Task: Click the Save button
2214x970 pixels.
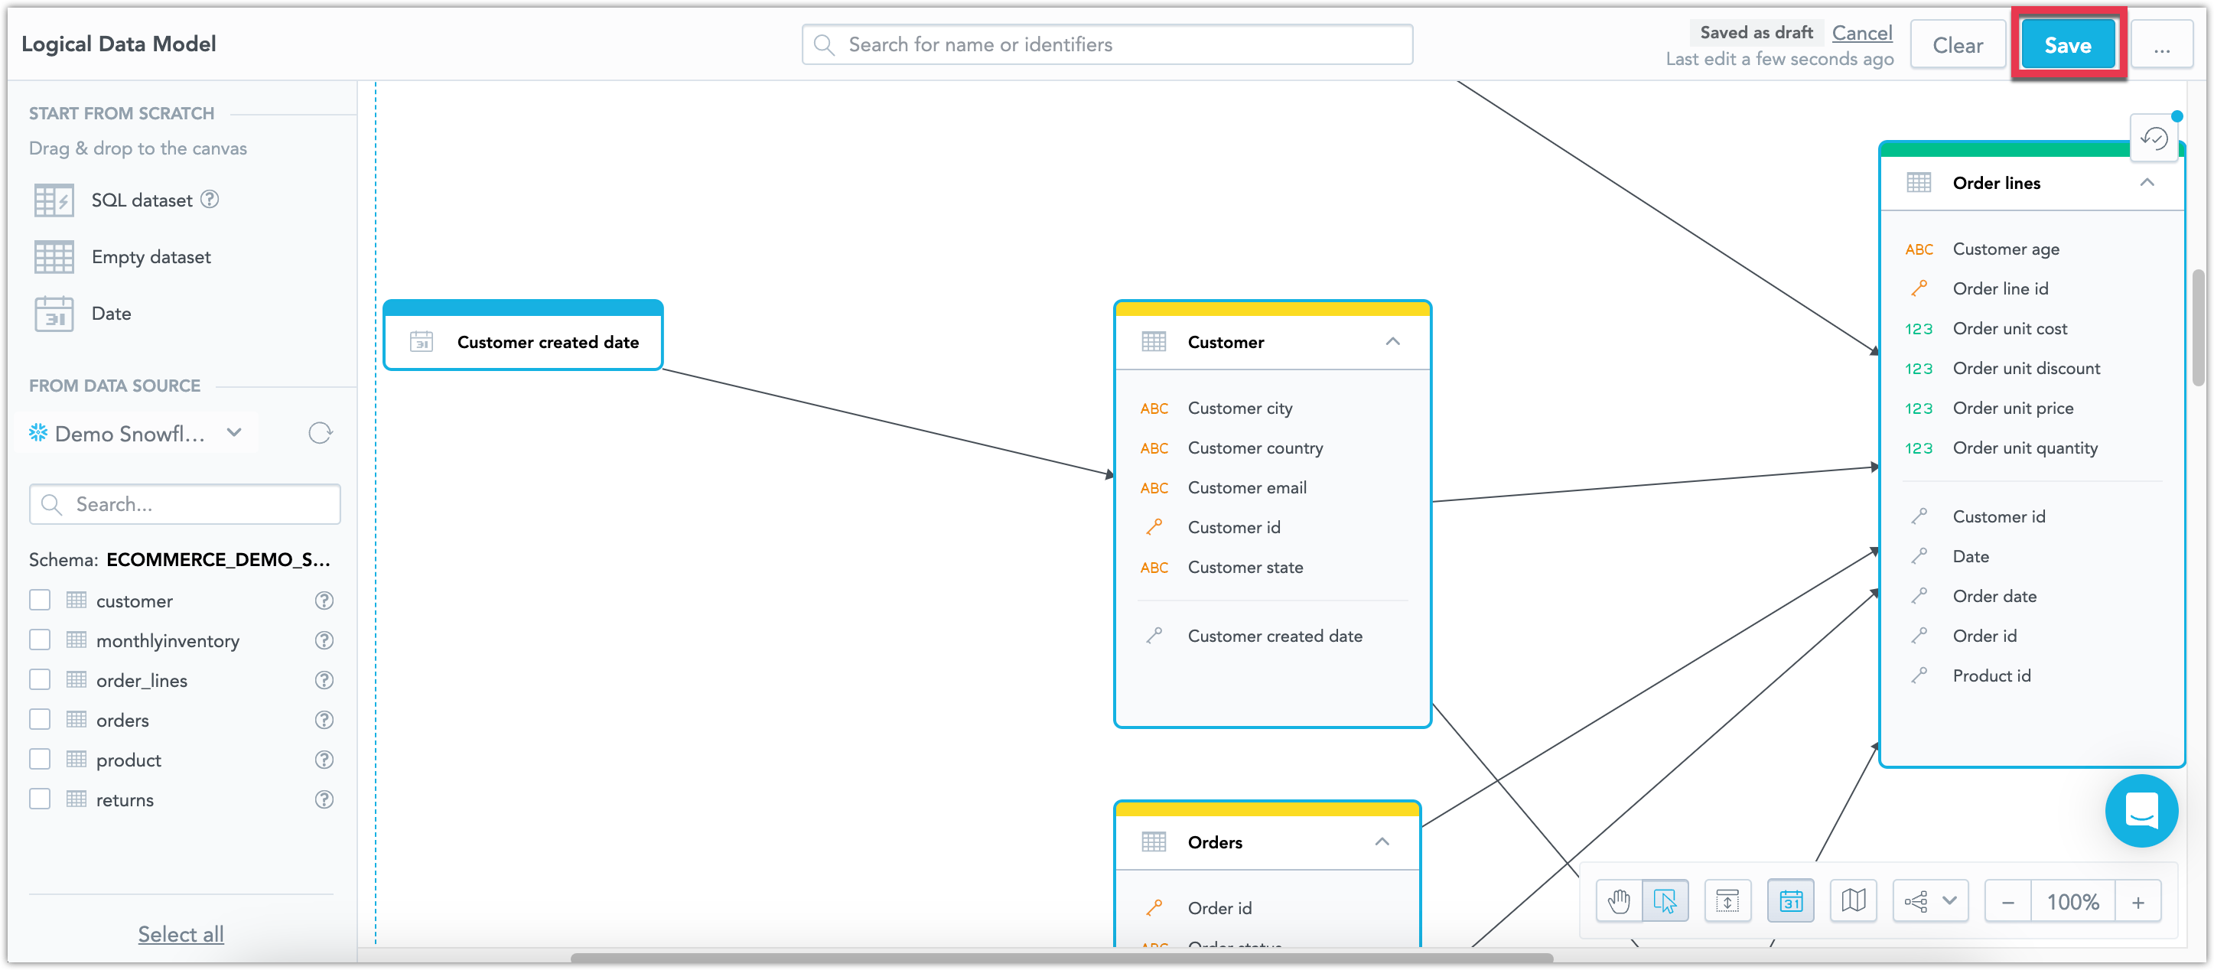Action: point(2067,44)
